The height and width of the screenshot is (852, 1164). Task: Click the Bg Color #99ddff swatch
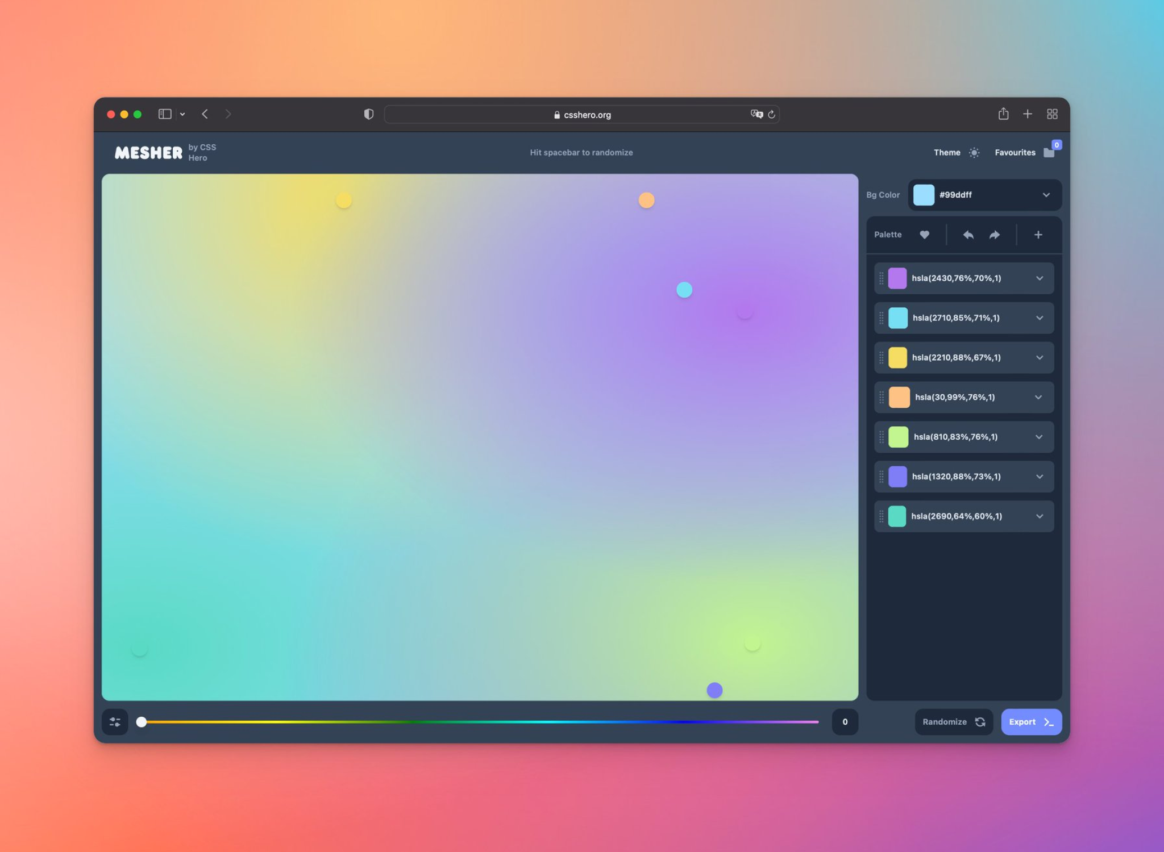point(924,195)
